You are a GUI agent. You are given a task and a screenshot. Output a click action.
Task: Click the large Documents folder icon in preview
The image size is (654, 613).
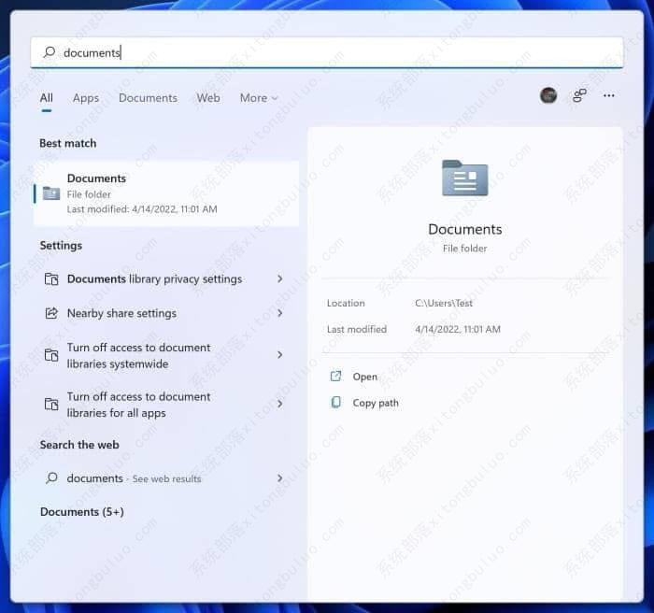click(x=465, y=178)
